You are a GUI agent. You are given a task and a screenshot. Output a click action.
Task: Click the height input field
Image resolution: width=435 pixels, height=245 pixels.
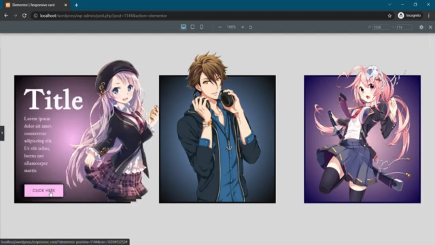tap(404, 27)
